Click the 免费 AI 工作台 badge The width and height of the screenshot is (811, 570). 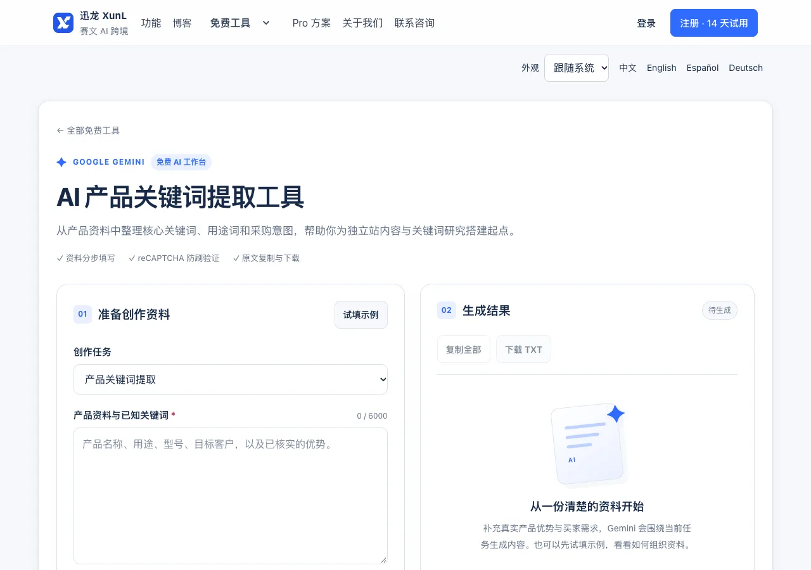[x=181, y=162]
